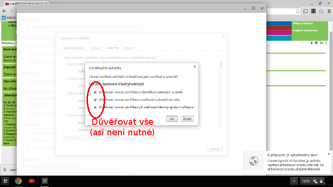Toggle trust for e-mail users checkbox
The image size is (333, 187).
click(95, 100)
